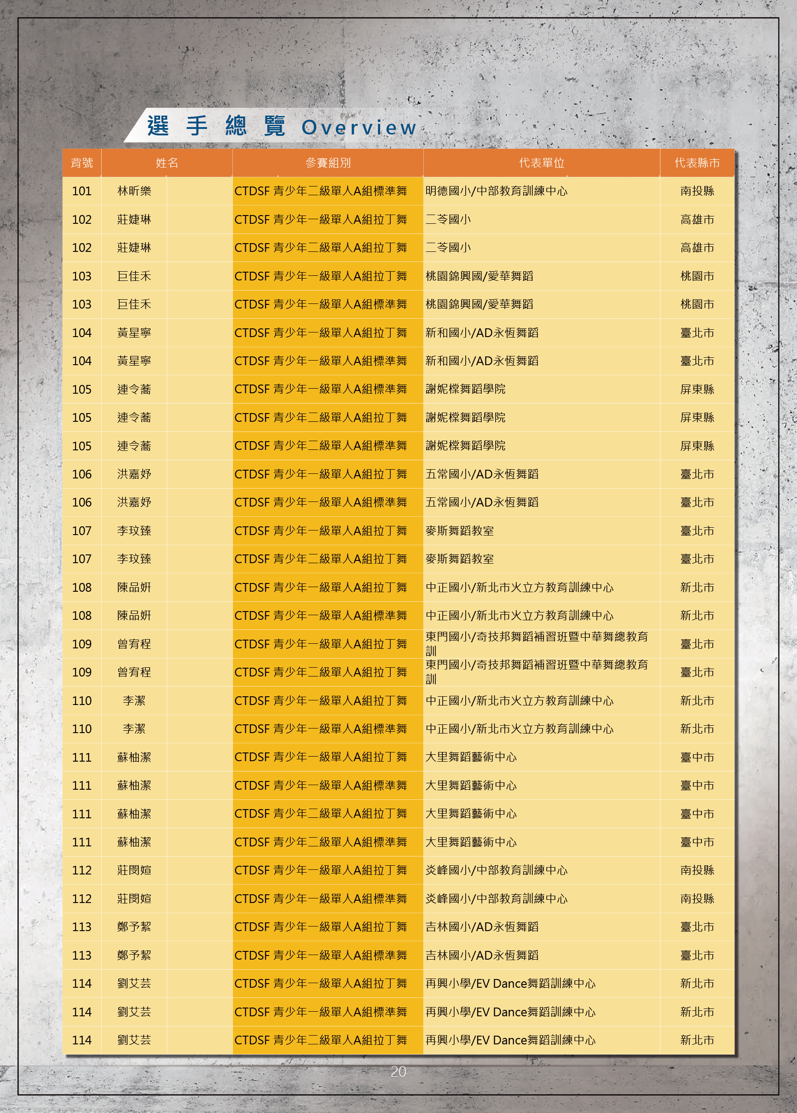This screenshot has height=1113, width=797.
Task: Click 連令蕎's "青少年一級單人A組標準舞" event cell
Action: click(328, 389)
